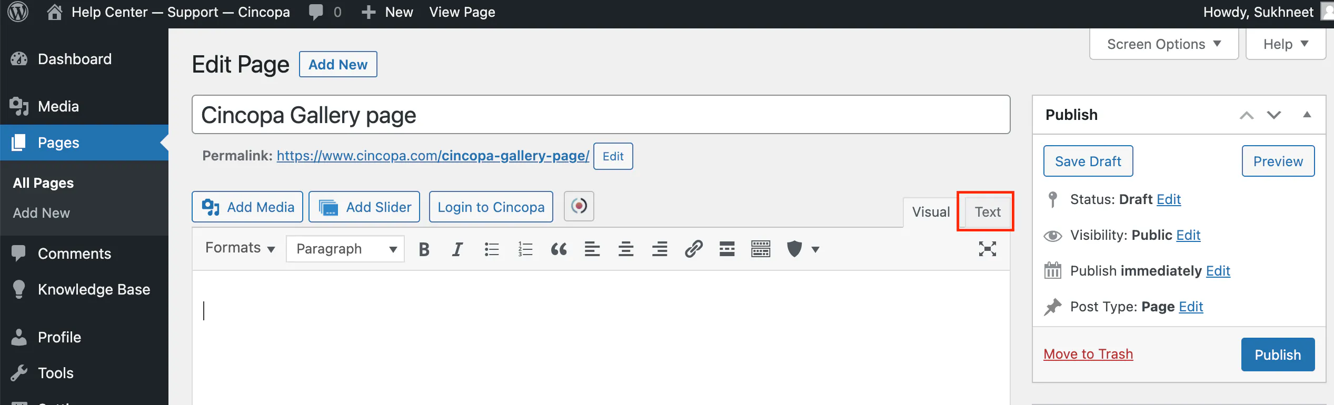
Task: Click Move to Trash link
Action: pos(1088,354)
